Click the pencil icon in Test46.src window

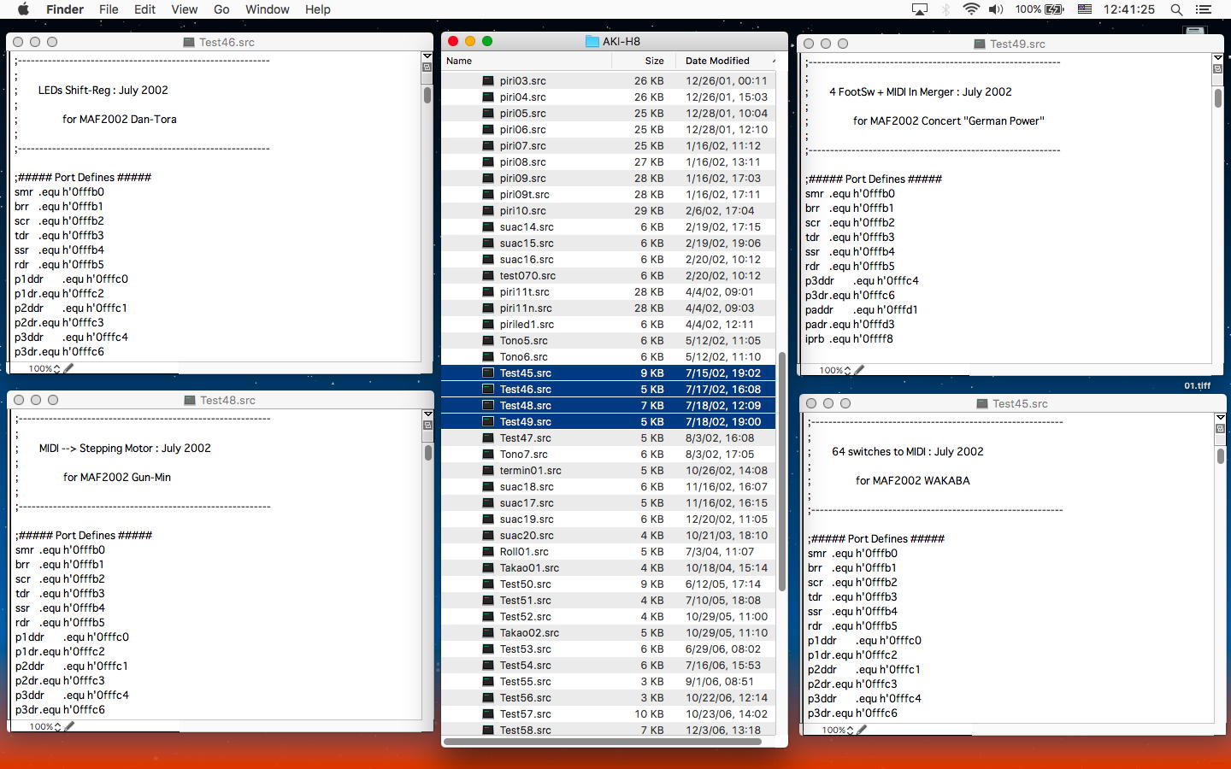click(68, 368)
